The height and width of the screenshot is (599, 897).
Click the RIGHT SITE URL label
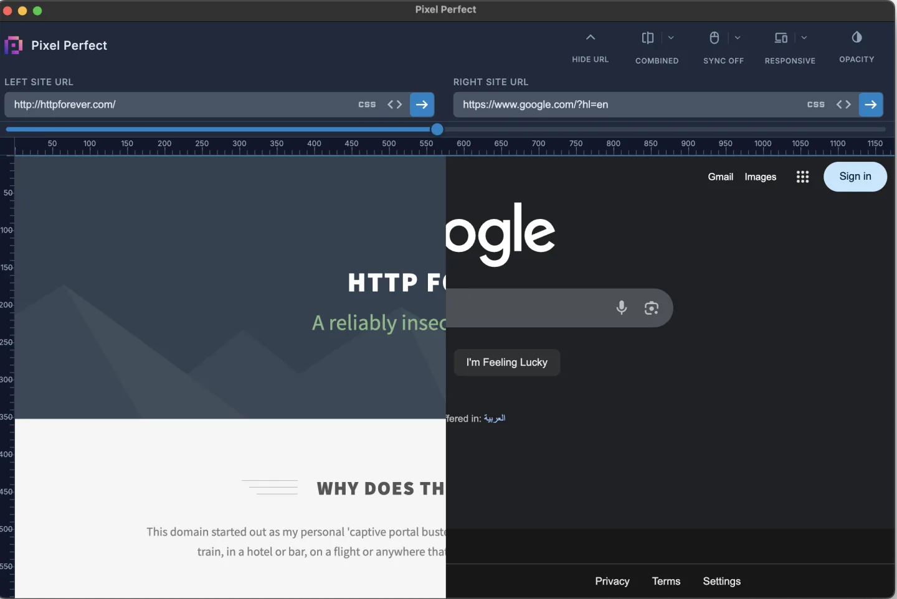tap(491, 82)
